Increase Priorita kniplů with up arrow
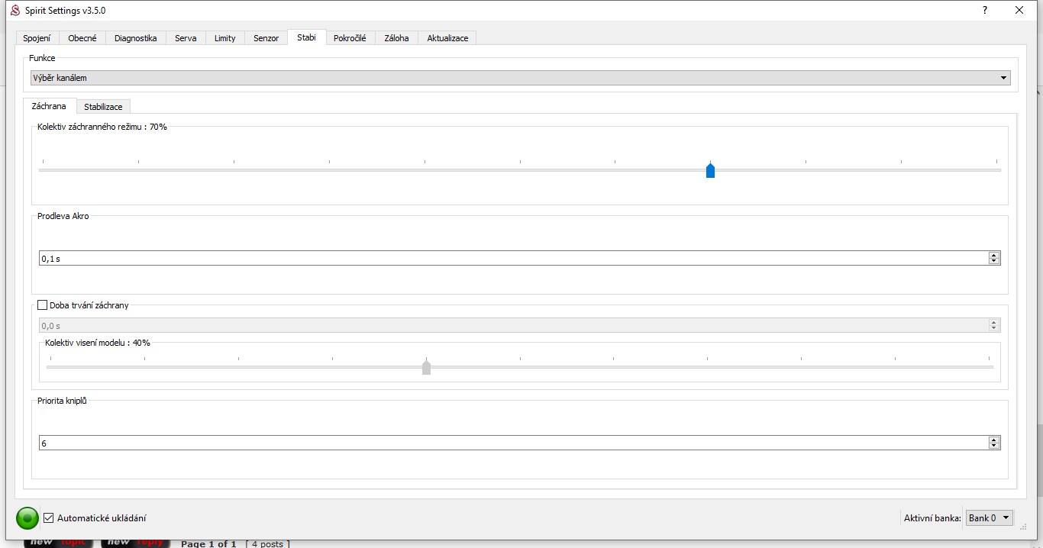The height and width of the screenshot is (548, 1043). tap(993, 440)
